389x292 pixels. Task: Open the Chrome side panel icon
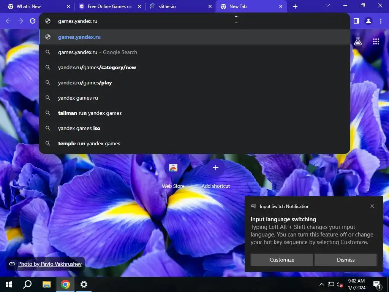pos(356,21)
